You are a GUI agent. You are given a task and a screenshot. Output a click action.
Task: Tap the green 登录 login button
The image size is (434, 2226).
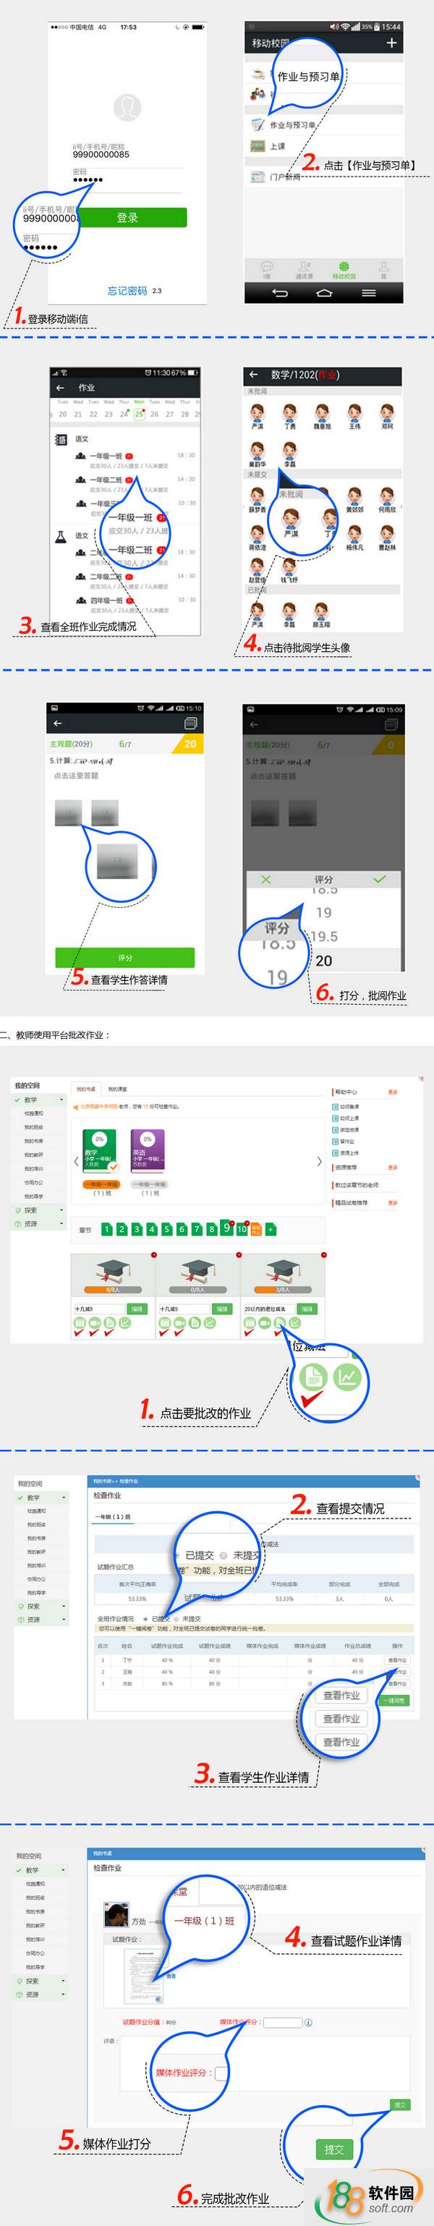[127, 218]
